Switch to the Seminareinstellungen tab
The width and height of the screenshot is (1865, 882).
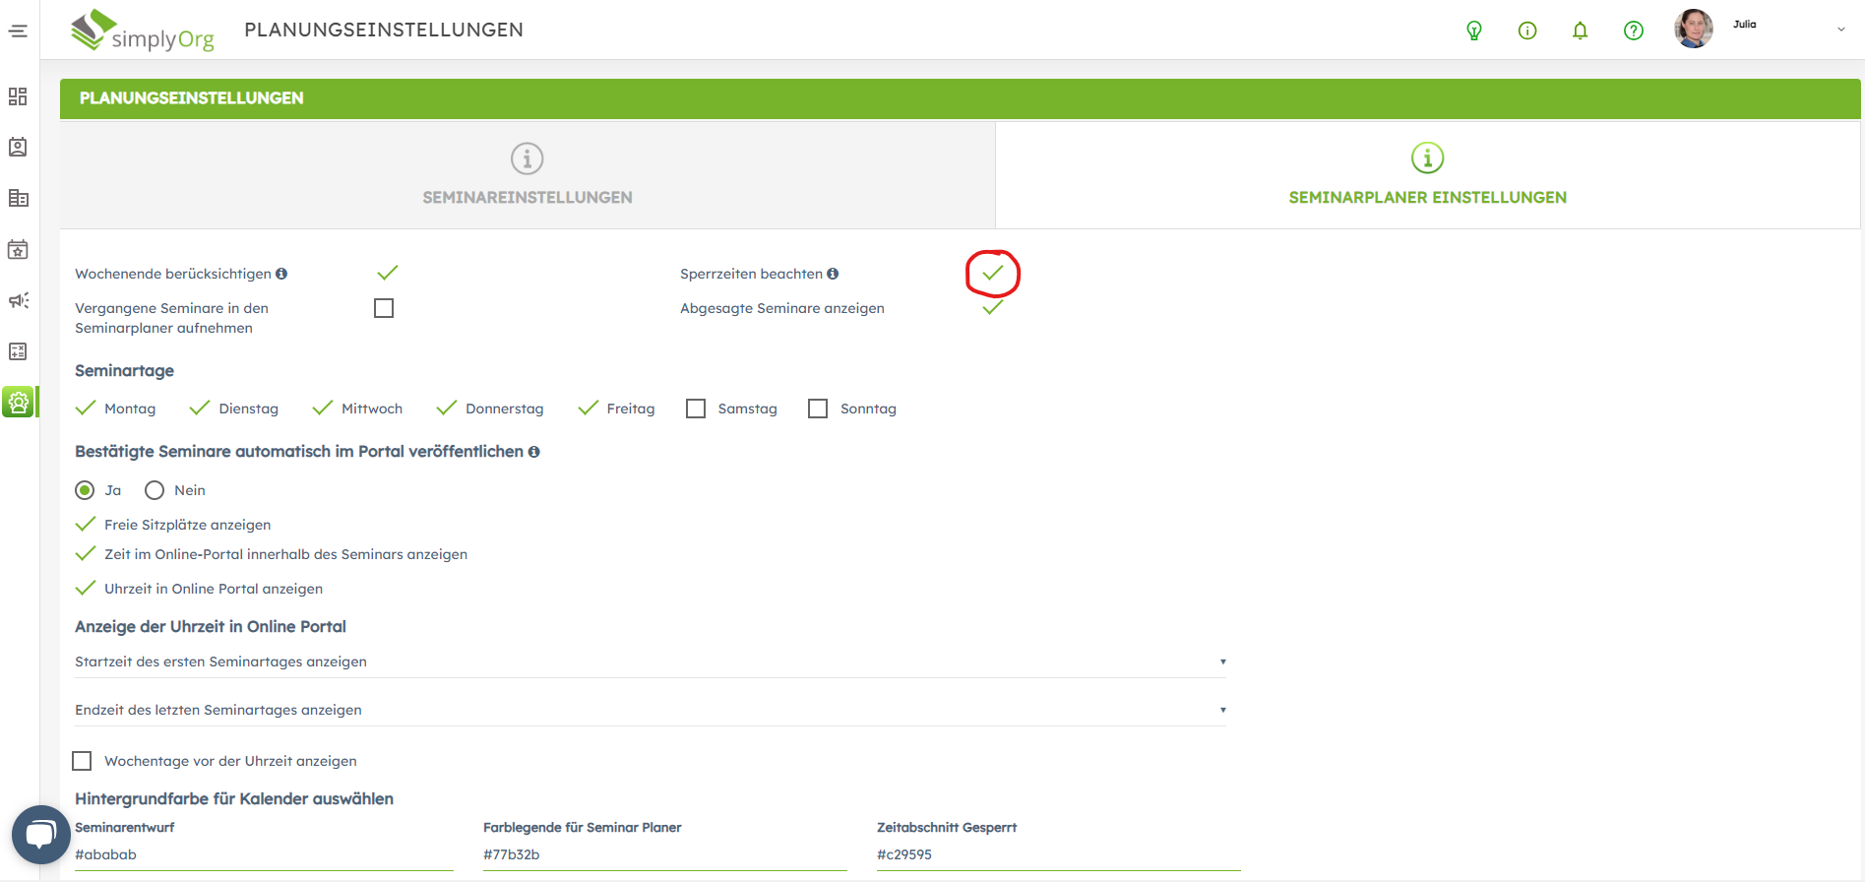click(528, 175)
